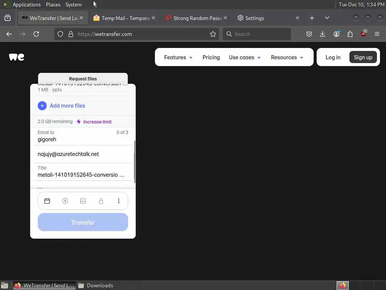Show desktop from bottom panel icon

5,285
